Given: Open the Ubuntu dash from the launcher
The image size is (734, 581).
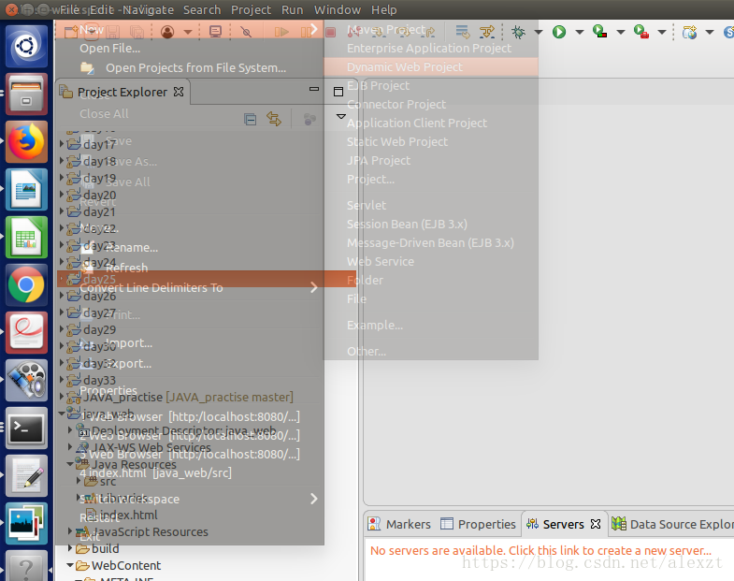Looking at the screenshot, I should coord(26,47).
